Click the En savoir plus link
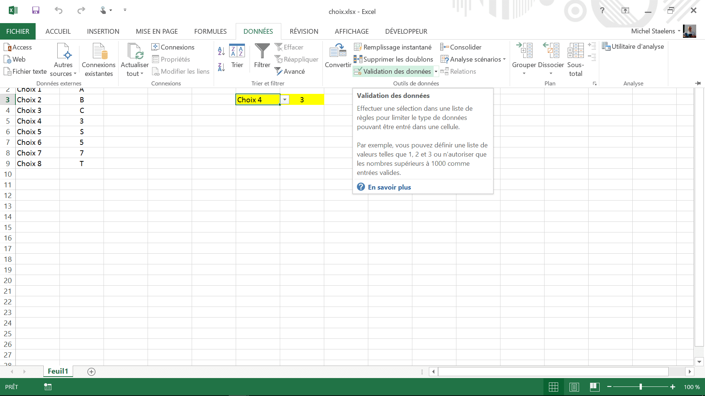Image resolution: width=705 pixels, height=396 pixels. (389, 187)
